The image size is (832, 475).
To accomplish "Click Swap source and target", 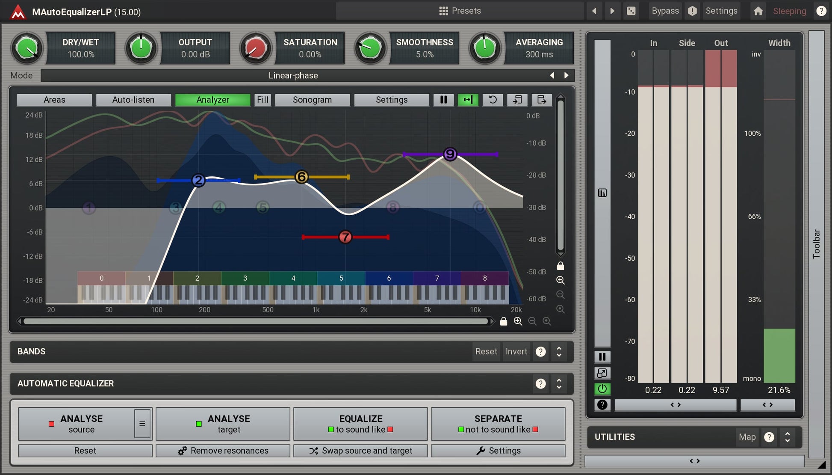I will tap(360, 450).
